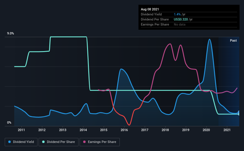
Task: Click the 9.0% y-axis label
Action: 10,34
